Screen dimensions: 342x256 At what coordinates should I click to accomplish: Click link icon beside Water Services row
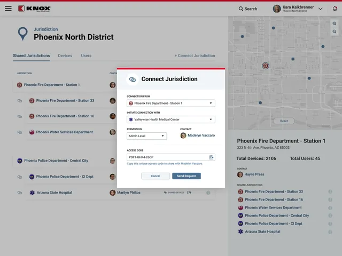(20, 132)
